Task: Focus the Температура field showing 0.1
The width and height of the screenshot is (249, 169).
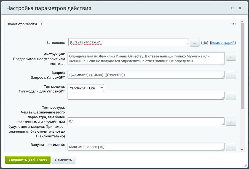Action: click(146, 121)
